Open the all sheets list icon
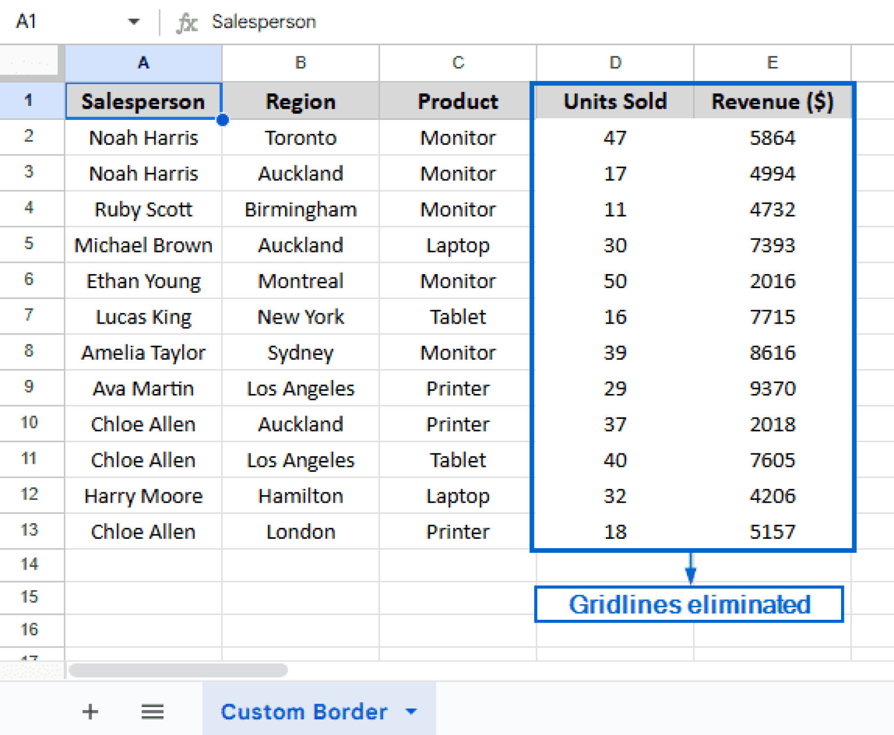The width and height of the screenshot is (894, 735). pos(152,711)
